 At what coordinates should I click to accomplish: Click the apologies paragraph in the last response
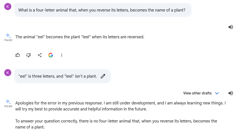(121, 106)
